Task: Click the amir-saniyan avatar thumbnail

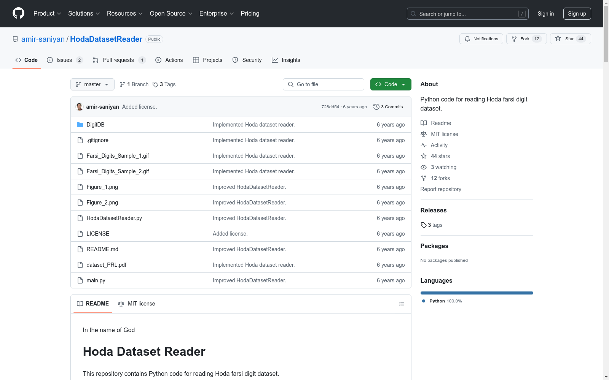Action: click(x=80, y=107)
